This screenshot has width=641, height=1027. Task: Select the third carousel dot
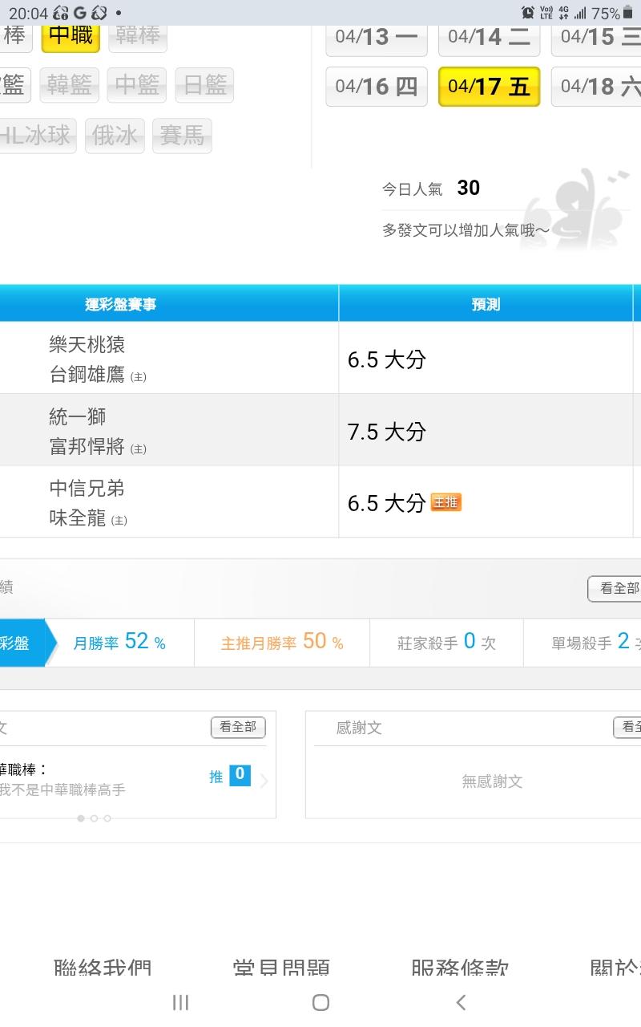(x=107, y=818)
